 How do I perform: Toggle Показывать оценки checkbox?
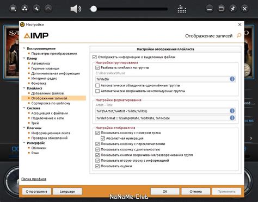(97, 166)
